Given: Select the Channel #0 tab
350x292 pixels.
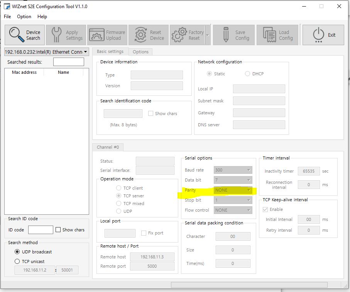Looking at the screenshot, I should pos(108,147).
